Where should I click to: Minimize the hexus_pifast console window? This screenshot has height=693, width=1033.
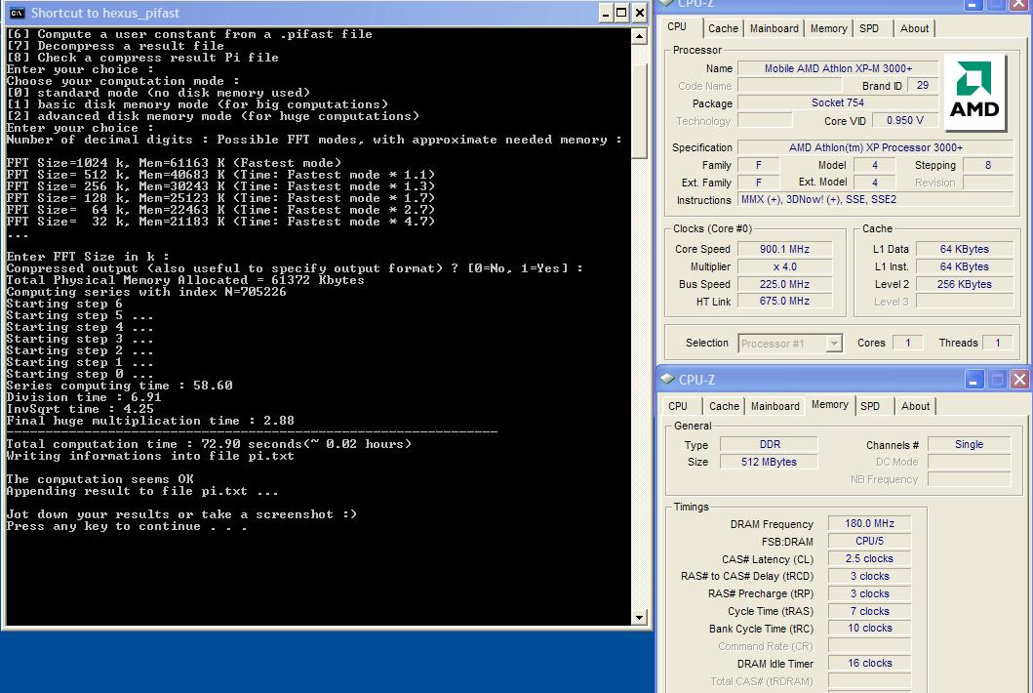coord(606,13)
